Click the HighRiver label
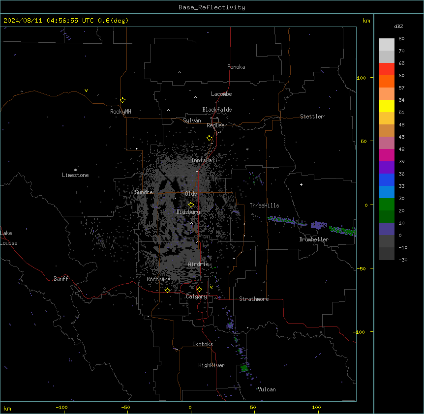424x414 pixels. [x=212, y=365]
